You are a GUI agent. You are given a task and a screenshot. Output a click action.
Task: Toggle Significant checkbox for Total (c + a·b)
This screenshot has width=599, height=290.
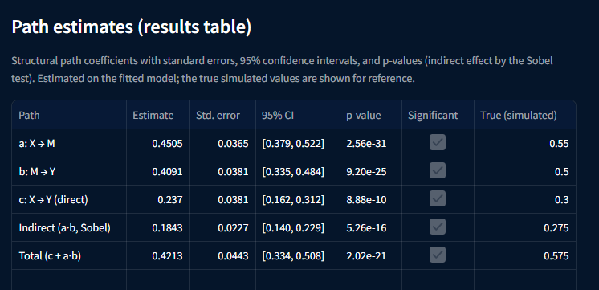(438, 255)
